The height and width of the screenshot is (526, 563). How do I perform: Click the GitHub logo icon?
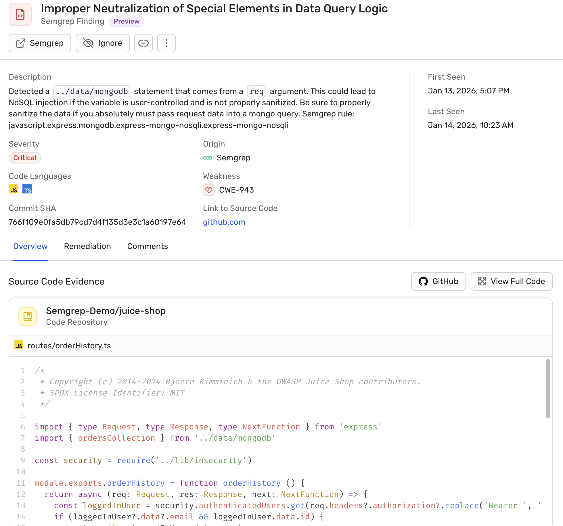pos(423,281)
